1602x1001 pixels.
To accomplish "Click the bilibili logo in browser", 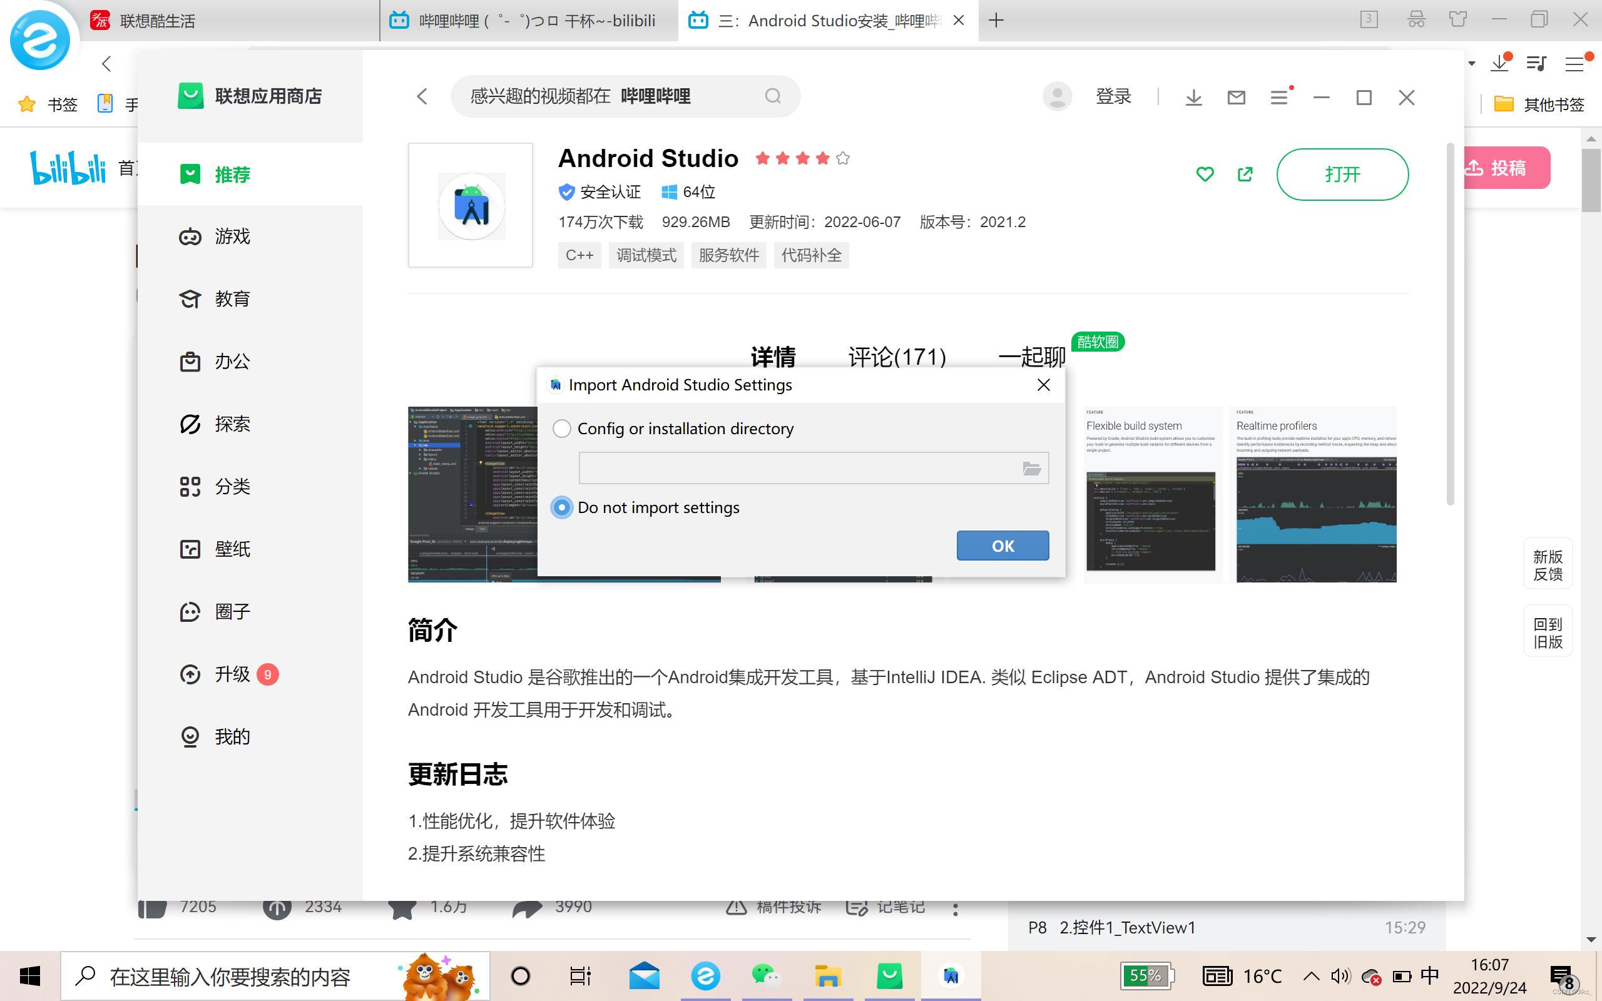I will (x=68, y=168).
